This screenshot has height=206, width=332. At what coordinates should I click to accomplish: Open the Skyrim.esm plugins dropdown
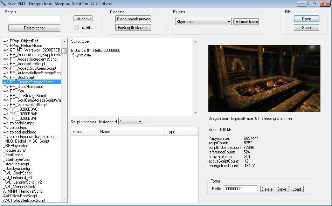pos(203,22)
